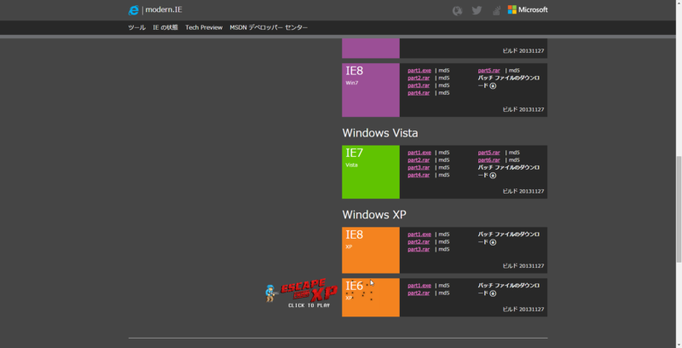The height and width of the screenshot is (348, 682).
Task: Download part6.rar for IE7 Vista
Action: click(x=488, y=160)
